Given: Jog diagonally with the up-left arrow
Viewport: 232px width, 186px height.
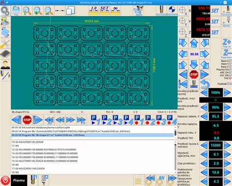Looking at the screenshot, I should pyautogui.click(x=183, y=43).
